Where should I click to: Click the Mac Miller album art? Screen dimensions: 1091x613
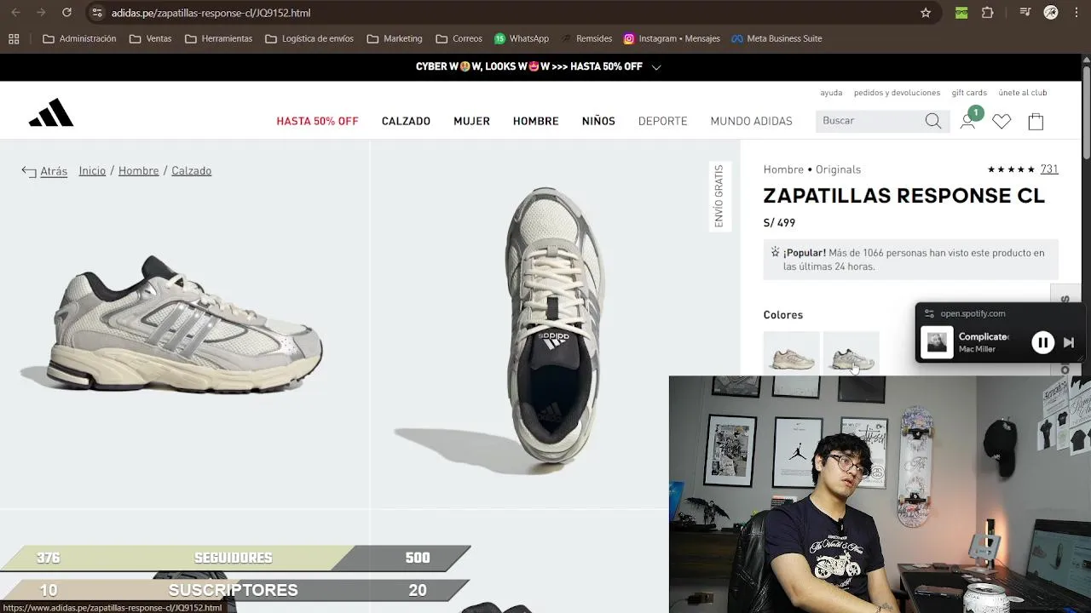click(937, 342)
